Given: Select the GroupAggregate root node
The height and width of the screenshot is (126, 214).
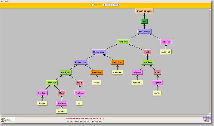Looking at the screenshot, I should point(144,11).
